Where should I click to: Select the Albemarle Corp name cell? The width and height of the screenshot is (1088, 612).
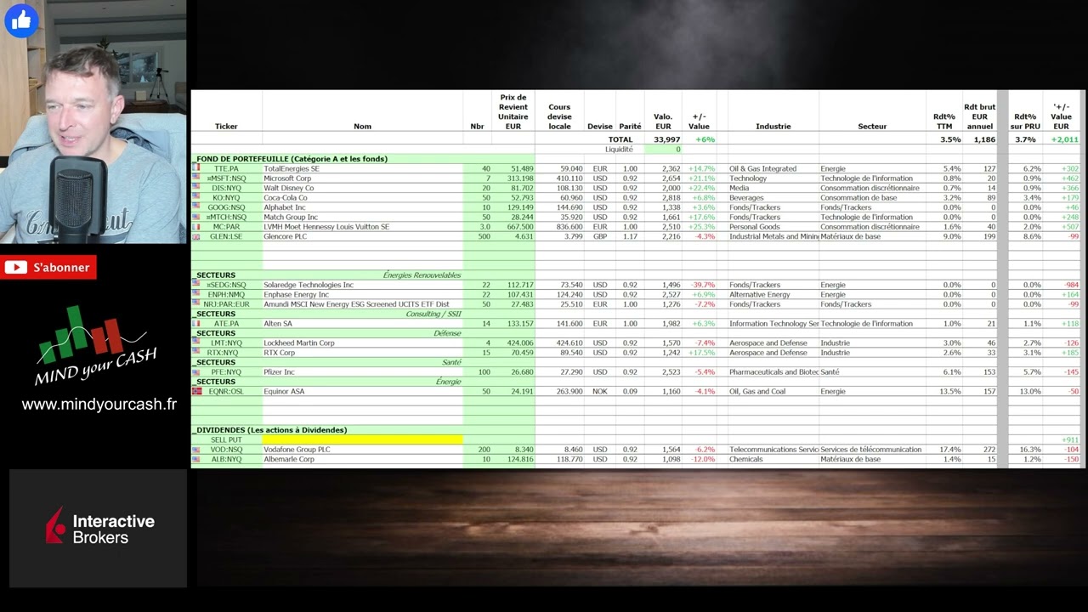click(363, 459)
